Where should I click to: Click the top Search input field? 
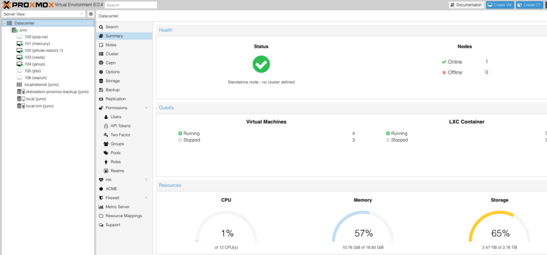coord(130,5)
